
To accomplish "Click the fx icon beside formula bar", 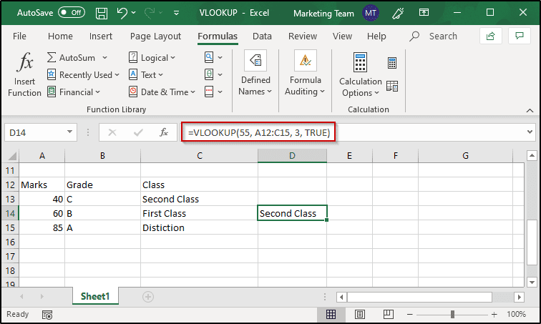I will pyautogui.click(x=164, y=132).
